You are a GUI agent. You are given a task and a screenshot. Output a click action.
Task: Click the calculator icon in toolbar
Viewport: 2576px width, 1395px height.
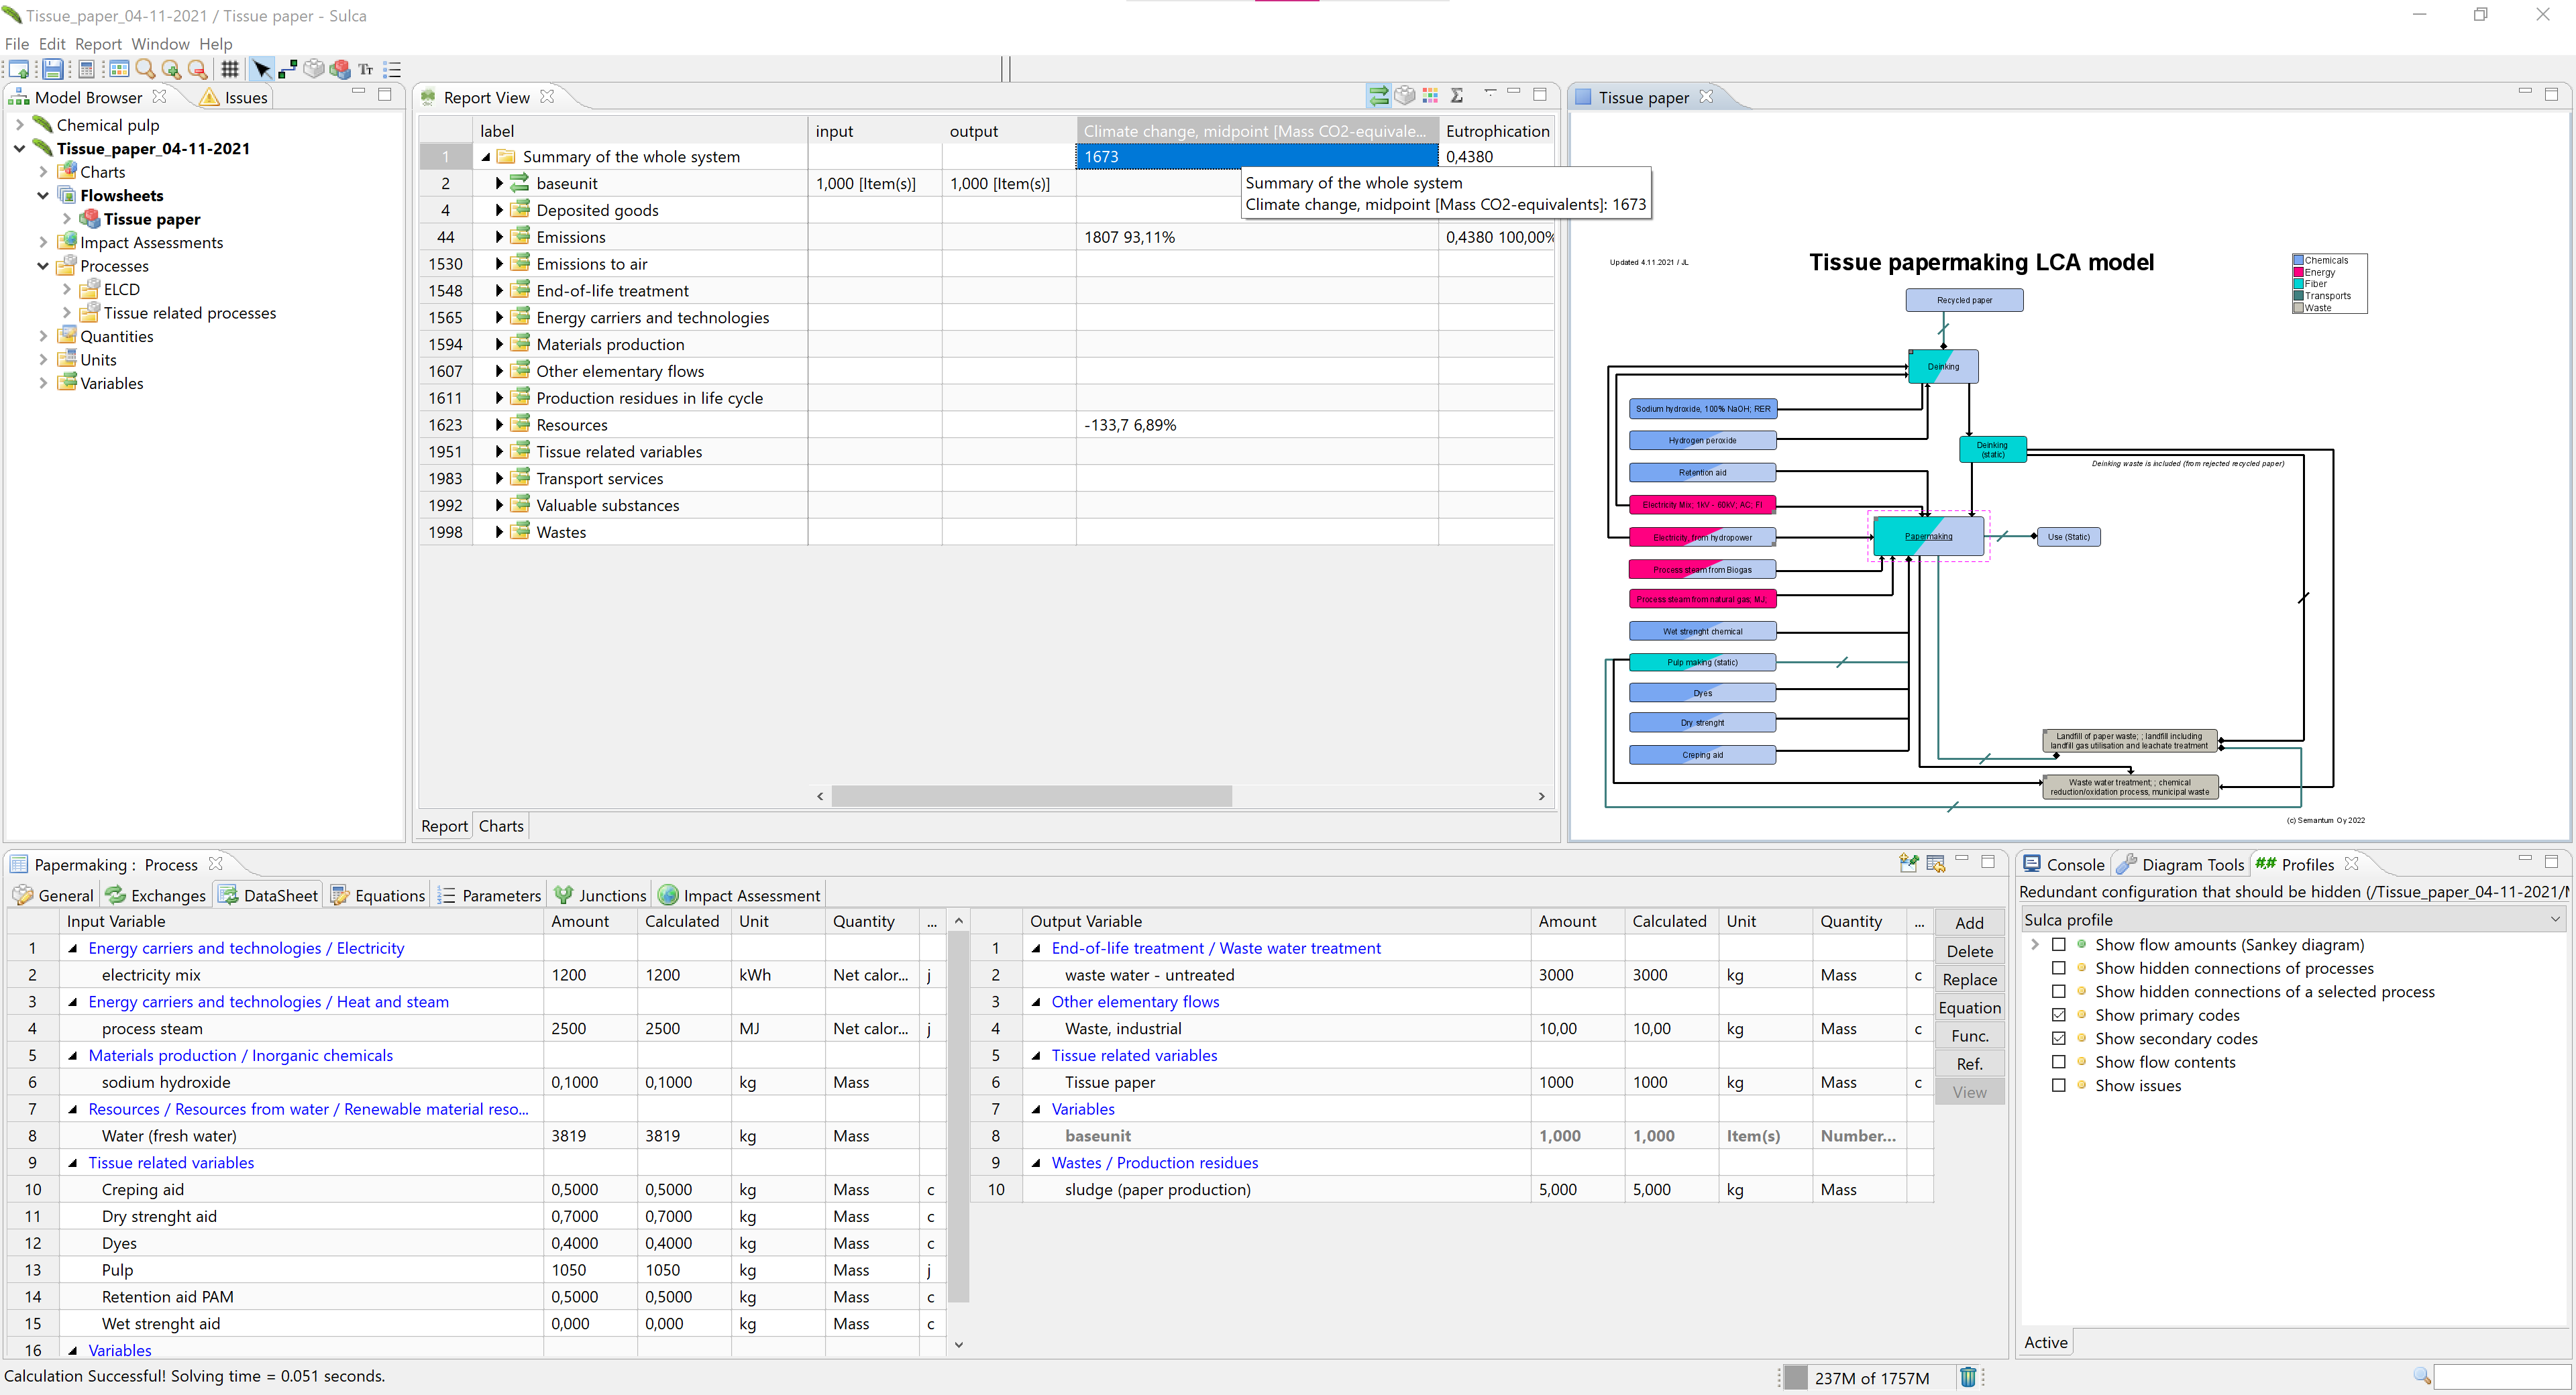87,69
